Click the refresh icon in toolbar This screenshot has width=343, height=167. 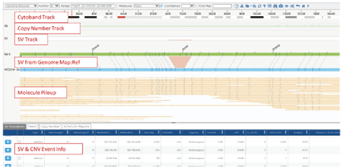coord(259,6)
